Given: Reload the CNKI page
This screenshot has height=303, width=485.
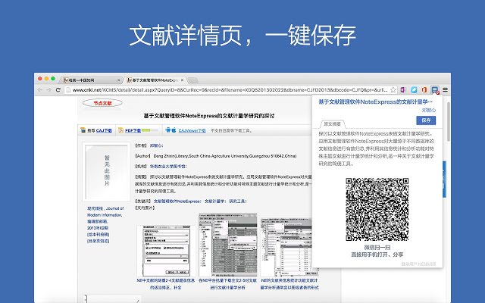Looking at the screenshot, I should coord(58,89).
